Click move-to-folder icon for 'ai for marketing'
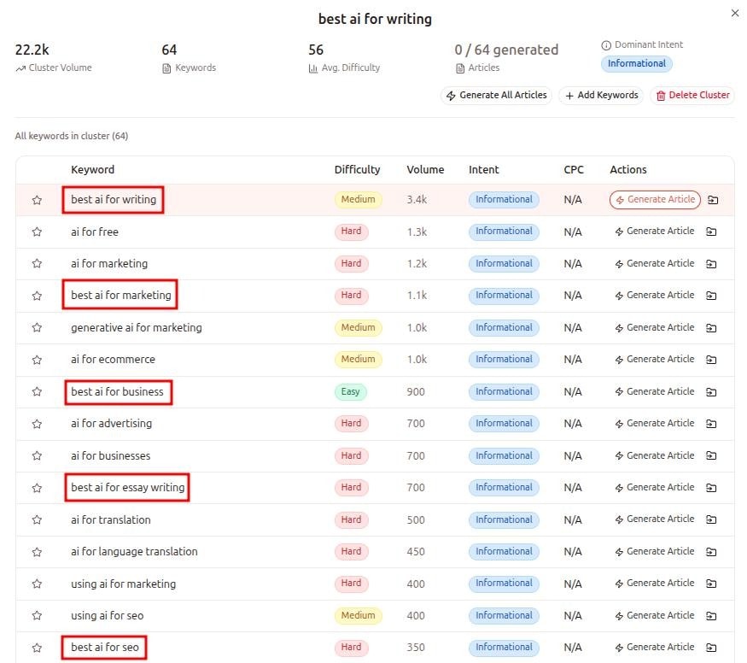This screenshot has height=663, width=747. [x=711, y=264]
